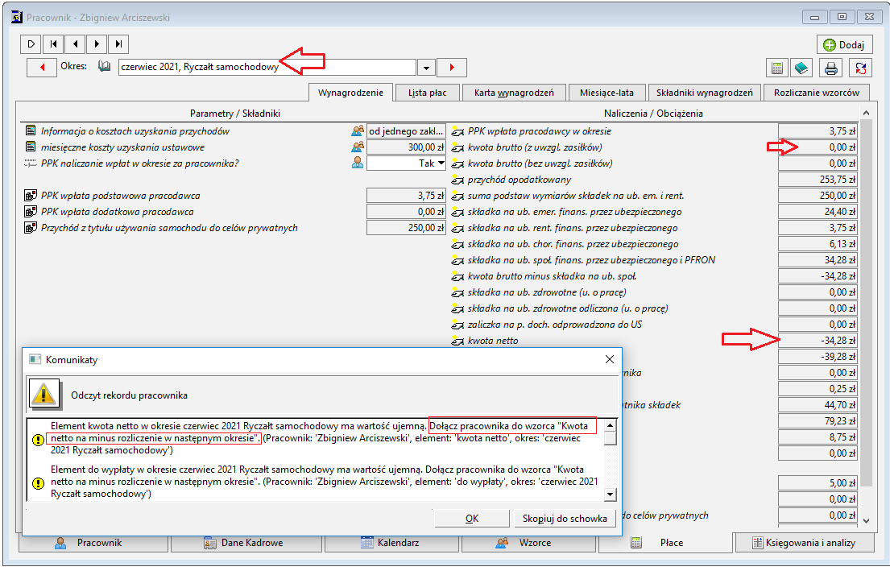Click the 24,40 zł składka emerytalna value
Image resolution: width=890 pixels, height=571 pixels.
[818, 212]
